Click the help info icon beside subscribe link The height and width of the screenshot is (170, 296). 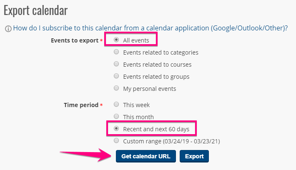[8, 29]
